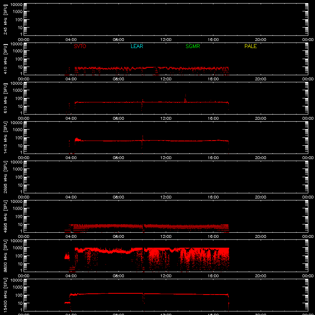This screenshot has height=315, width=315.
Task: Click the cyan LEAR station label
Action: tap(137, 46)
